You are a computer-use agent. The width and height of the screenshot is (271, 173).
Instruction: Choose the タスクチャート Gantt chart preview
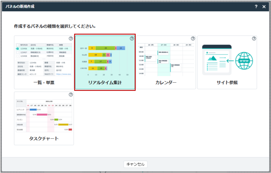44,115
